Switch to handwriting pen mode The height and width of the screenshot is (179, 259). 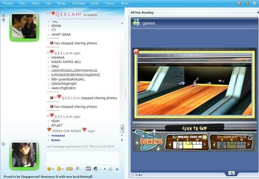[x=111, y=168]
